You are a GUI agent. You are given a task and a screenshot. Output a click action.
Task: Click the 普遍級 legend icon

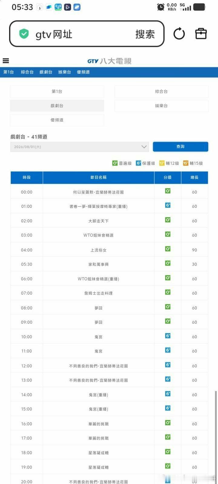coord(115,163)
